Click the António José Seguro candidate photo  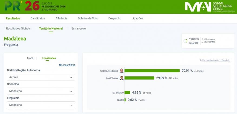coord(121,71)
